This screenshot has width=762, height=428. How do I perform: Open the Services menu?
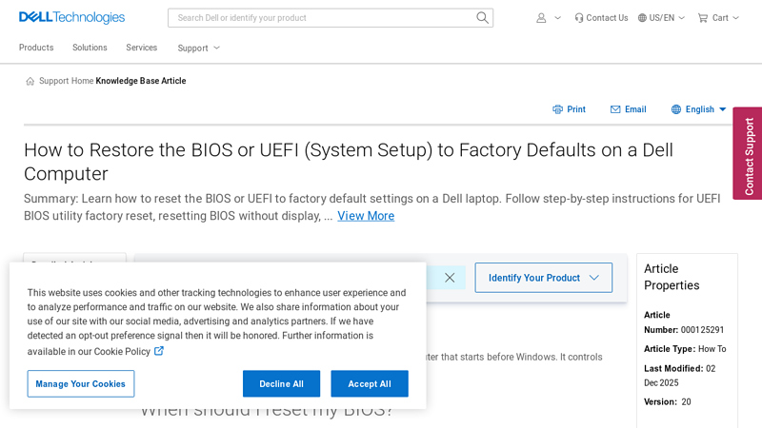[x=141, y=48]
